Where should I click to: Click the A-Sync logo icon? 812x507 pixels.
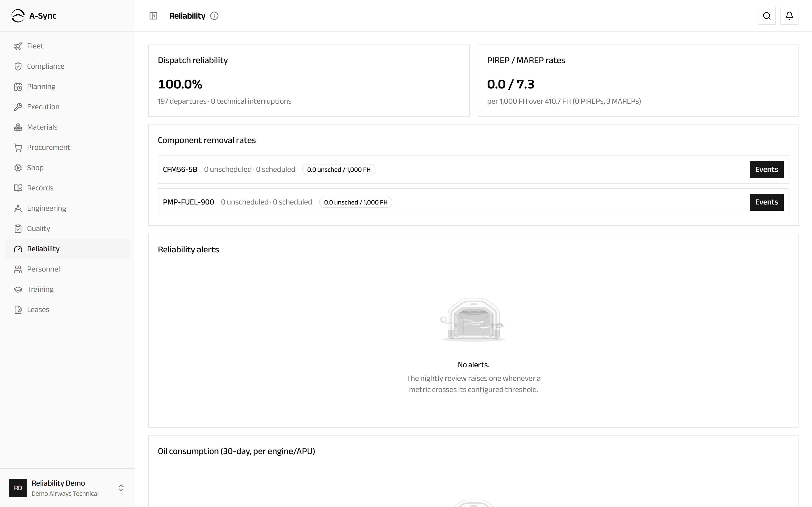18,16
